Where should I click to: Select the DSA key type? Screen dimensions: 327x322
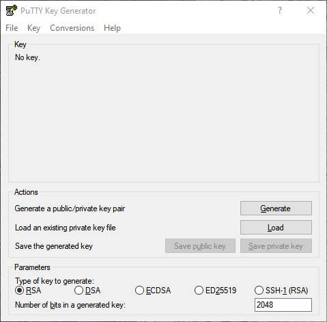87,291
